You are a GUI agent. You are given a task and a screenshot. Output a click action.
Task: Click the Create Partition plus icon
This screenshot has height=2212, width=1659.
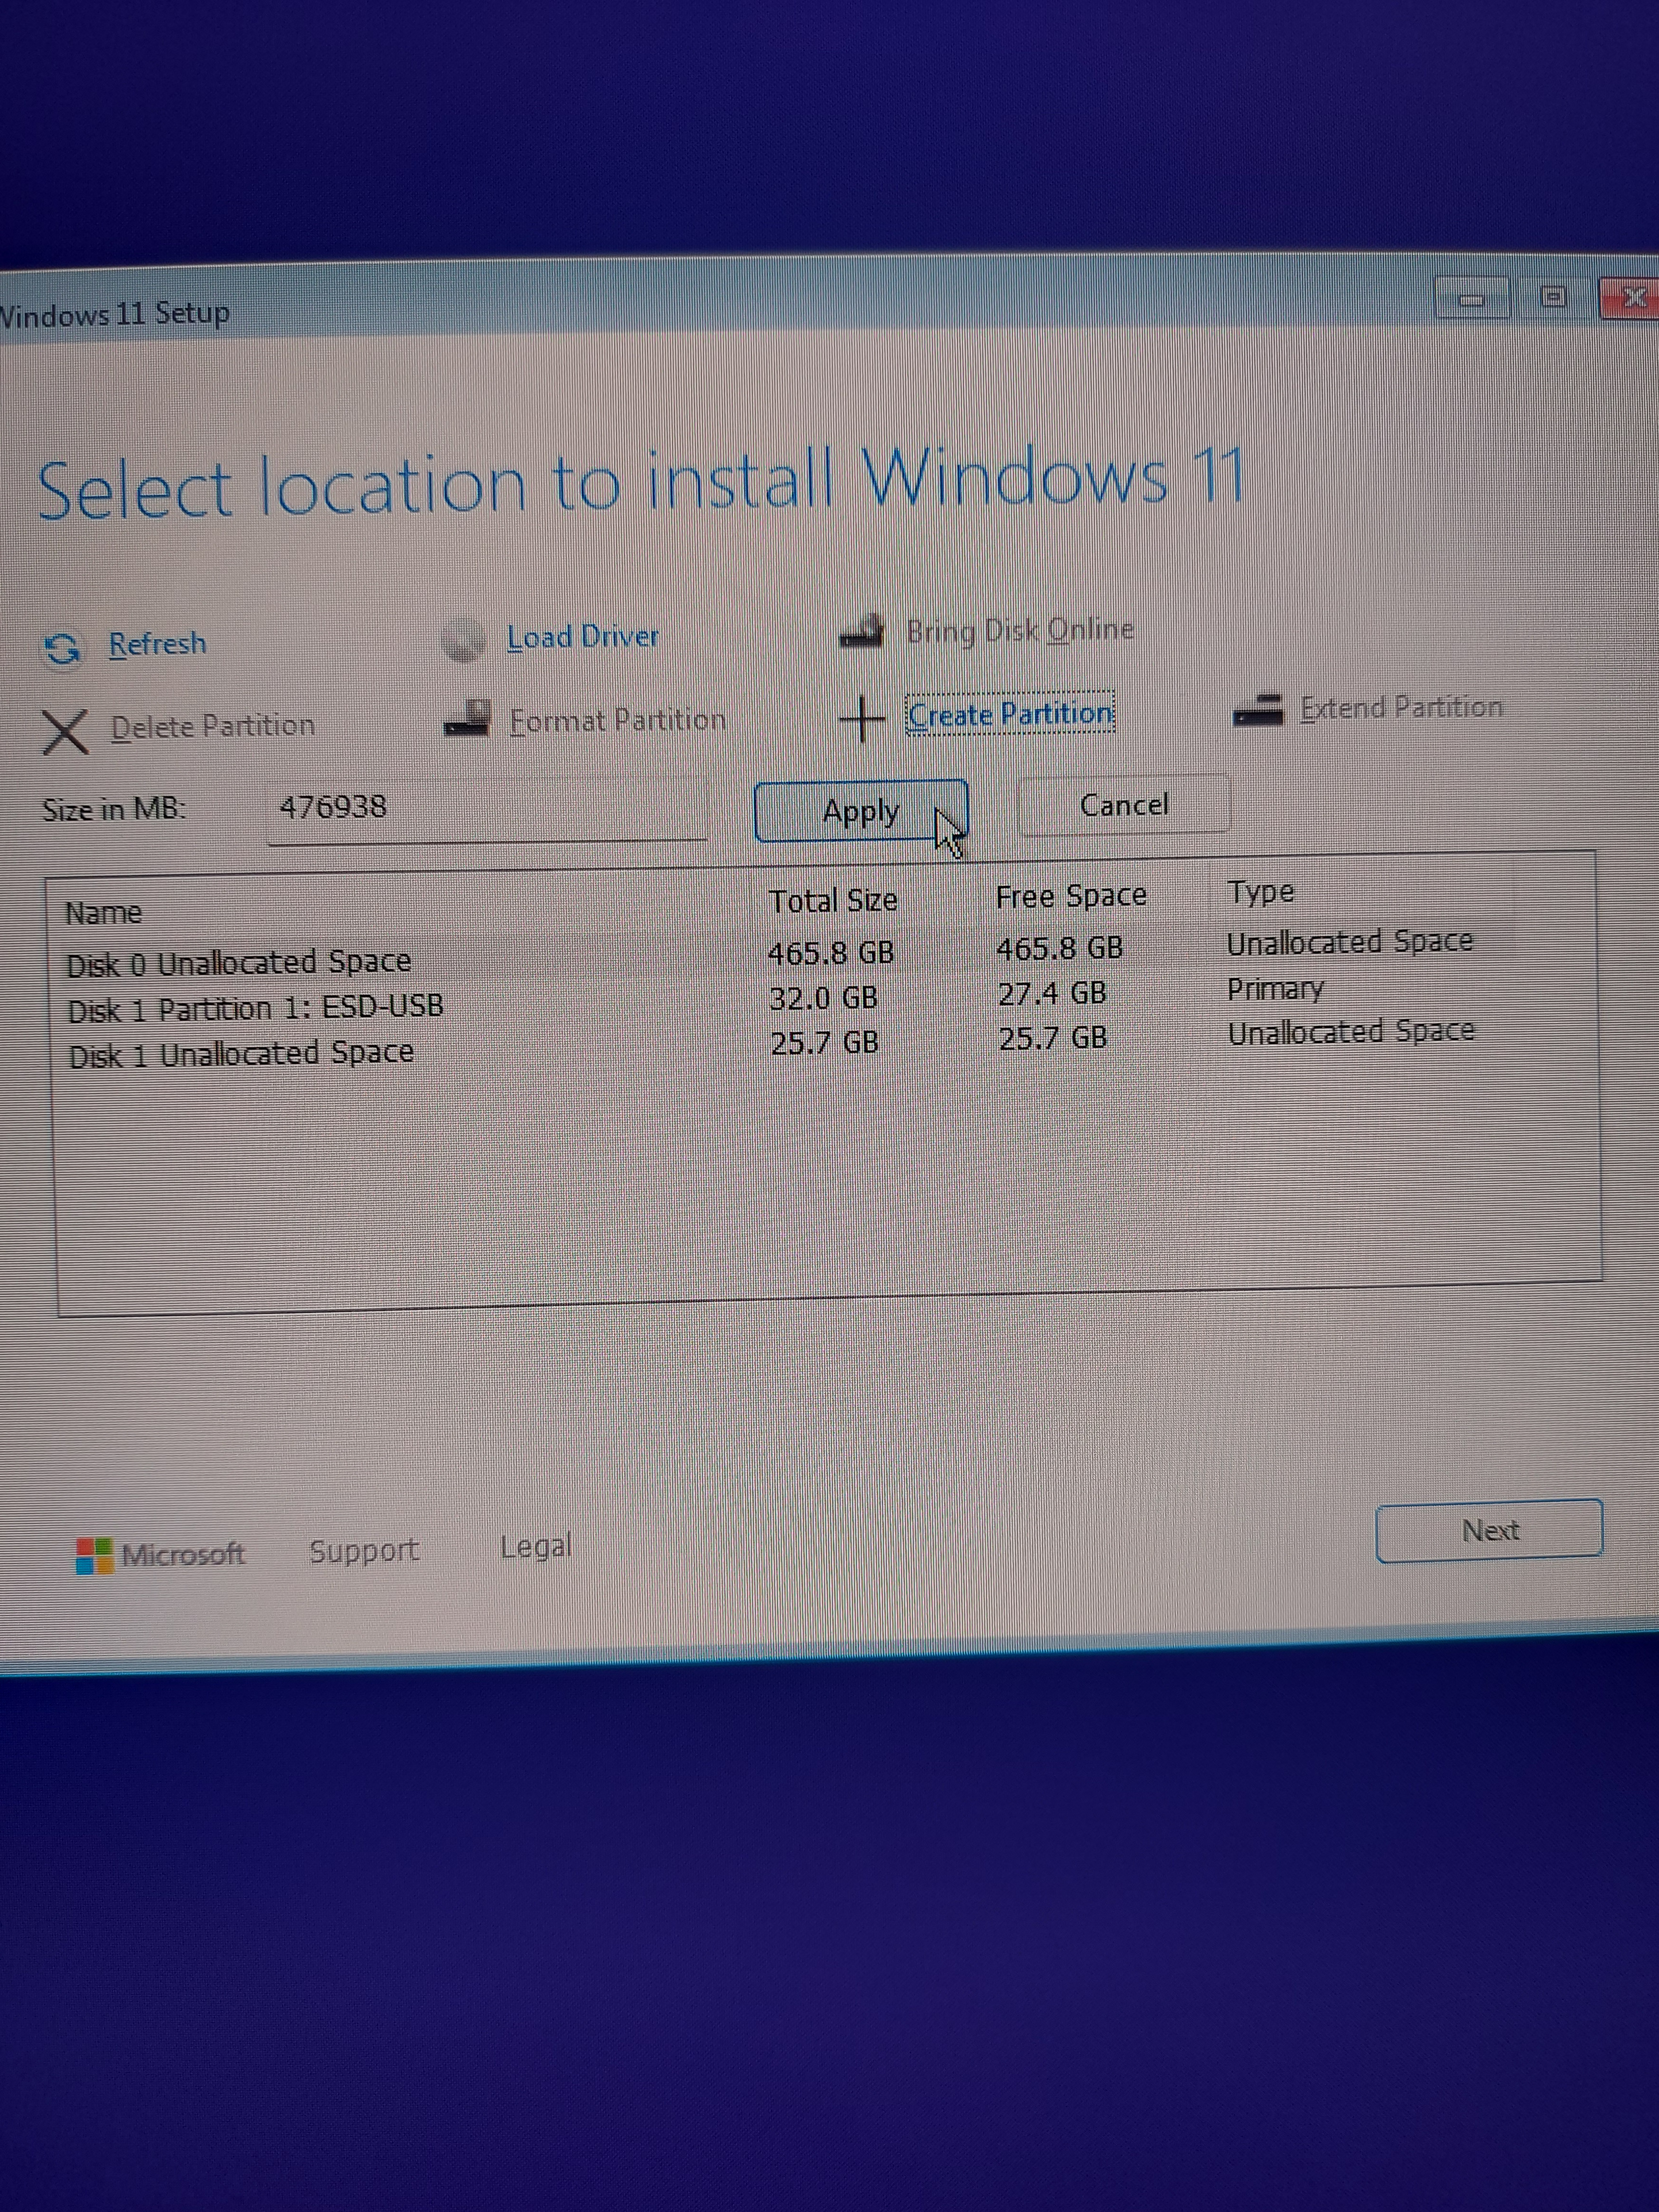(x=861, y=718)
